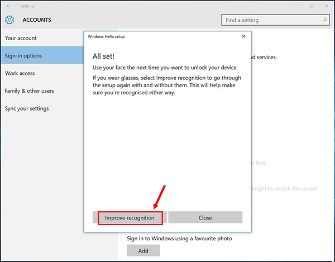This screenshot has height=262, width=335.
Task: Click the ACCOUNTS header title
Action: [37, 20]
